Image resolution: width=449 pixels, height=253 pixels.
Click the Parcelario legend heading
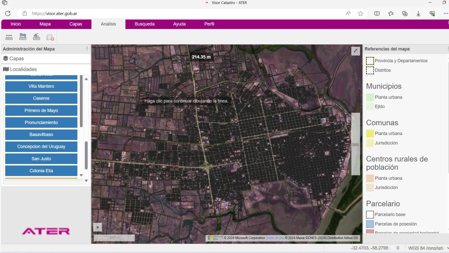[383, 204]
